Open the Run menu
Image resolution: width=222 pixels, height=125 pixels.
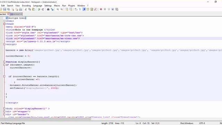64,6
